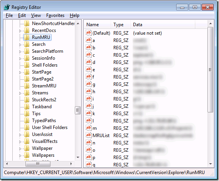
Task: Minimize the Registry Editor window
Action: pos(182,7)
